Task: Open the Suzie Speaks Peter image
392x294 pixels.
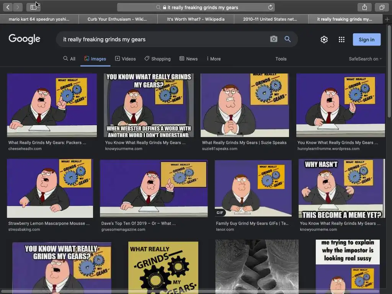Action: pyautogui.click(x=245, y=105)
